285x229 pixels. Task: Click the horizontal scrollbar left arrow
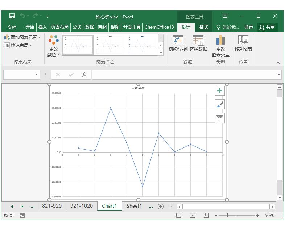pos(179,207)
